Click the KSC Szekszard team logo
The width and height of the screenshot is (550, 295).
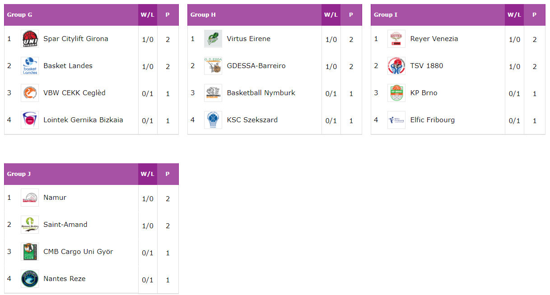[213, 120]
